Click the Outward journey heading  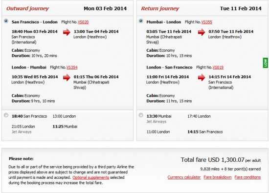27,9
